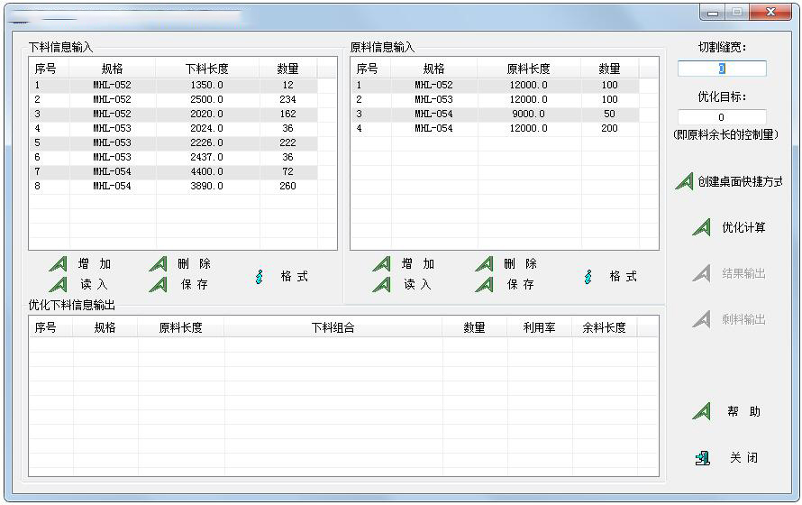
Task: Click 余料长度 column header
Action: [x=604, y=327]
